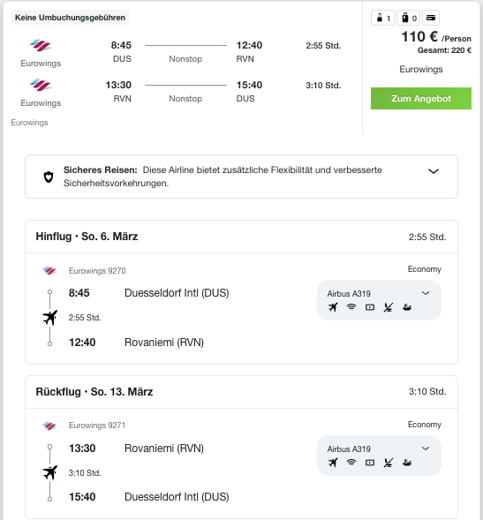Screen dimensions: 483x520
Task: Expand the Sicheres Reisen information panel
Action: click(x=434, y=171)
